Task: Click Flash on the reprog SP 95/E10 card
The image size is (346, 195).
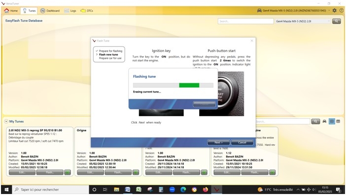Action: pos(50,172)
